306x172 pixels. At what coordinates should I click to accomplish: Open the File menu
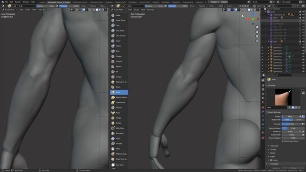(x=6, y=2)
